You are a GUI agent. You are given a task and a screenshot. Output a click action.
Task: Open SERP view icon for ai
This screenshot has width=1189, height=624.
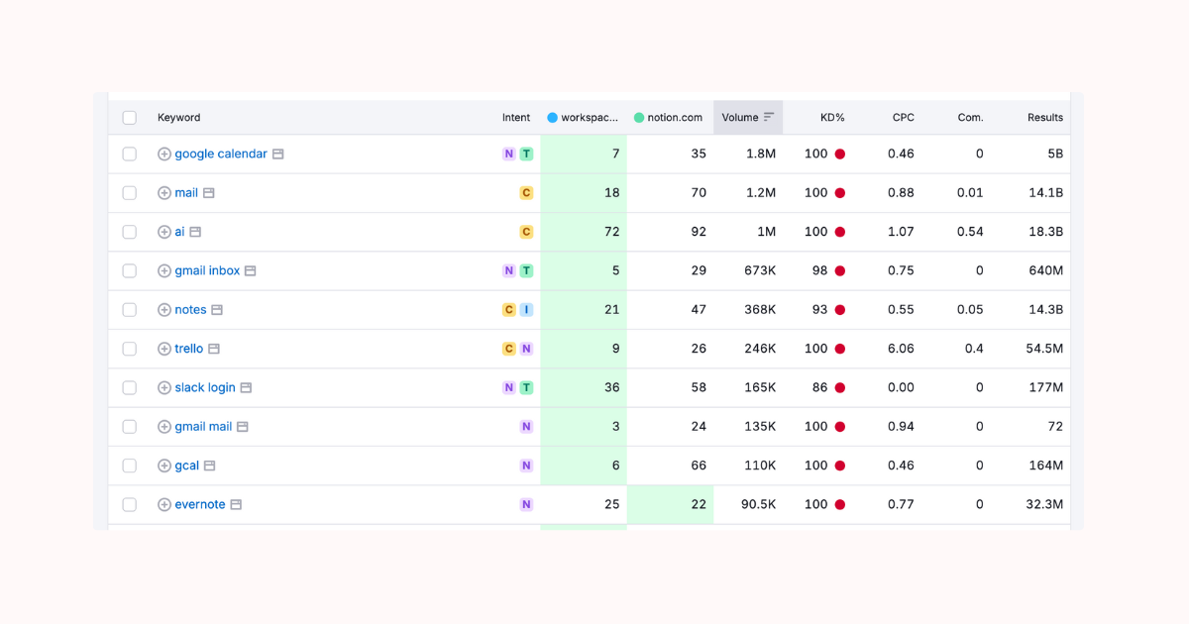coord(195,232)
